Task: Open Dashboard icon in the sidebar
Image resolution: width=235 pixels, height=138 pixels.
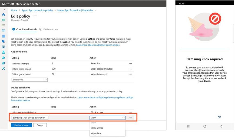Action: click(4, 20)
